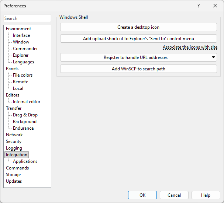Open dropdown arrow on Register URL addresses
The height and width of the screenshot is (203, 224).
(213, 57)
